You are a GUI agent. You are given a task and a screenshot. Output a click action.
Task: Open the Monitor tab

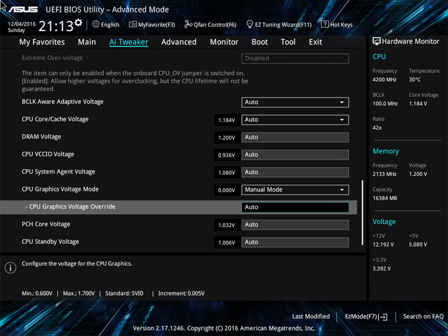coord(224,42)
